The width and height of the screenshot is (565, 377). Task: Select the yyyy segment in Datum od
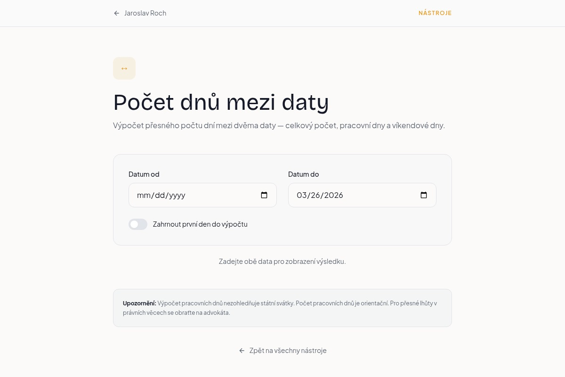pyautogui.click(x=177, y=195)
